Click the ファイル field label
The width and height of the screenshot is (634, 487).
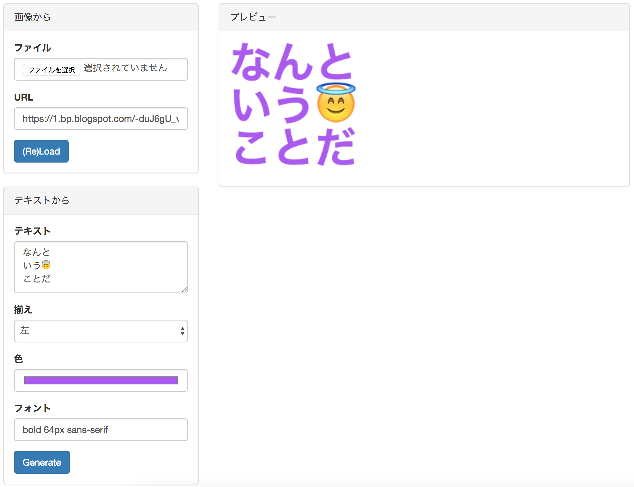pyautogui.click(x=32, y=48)
